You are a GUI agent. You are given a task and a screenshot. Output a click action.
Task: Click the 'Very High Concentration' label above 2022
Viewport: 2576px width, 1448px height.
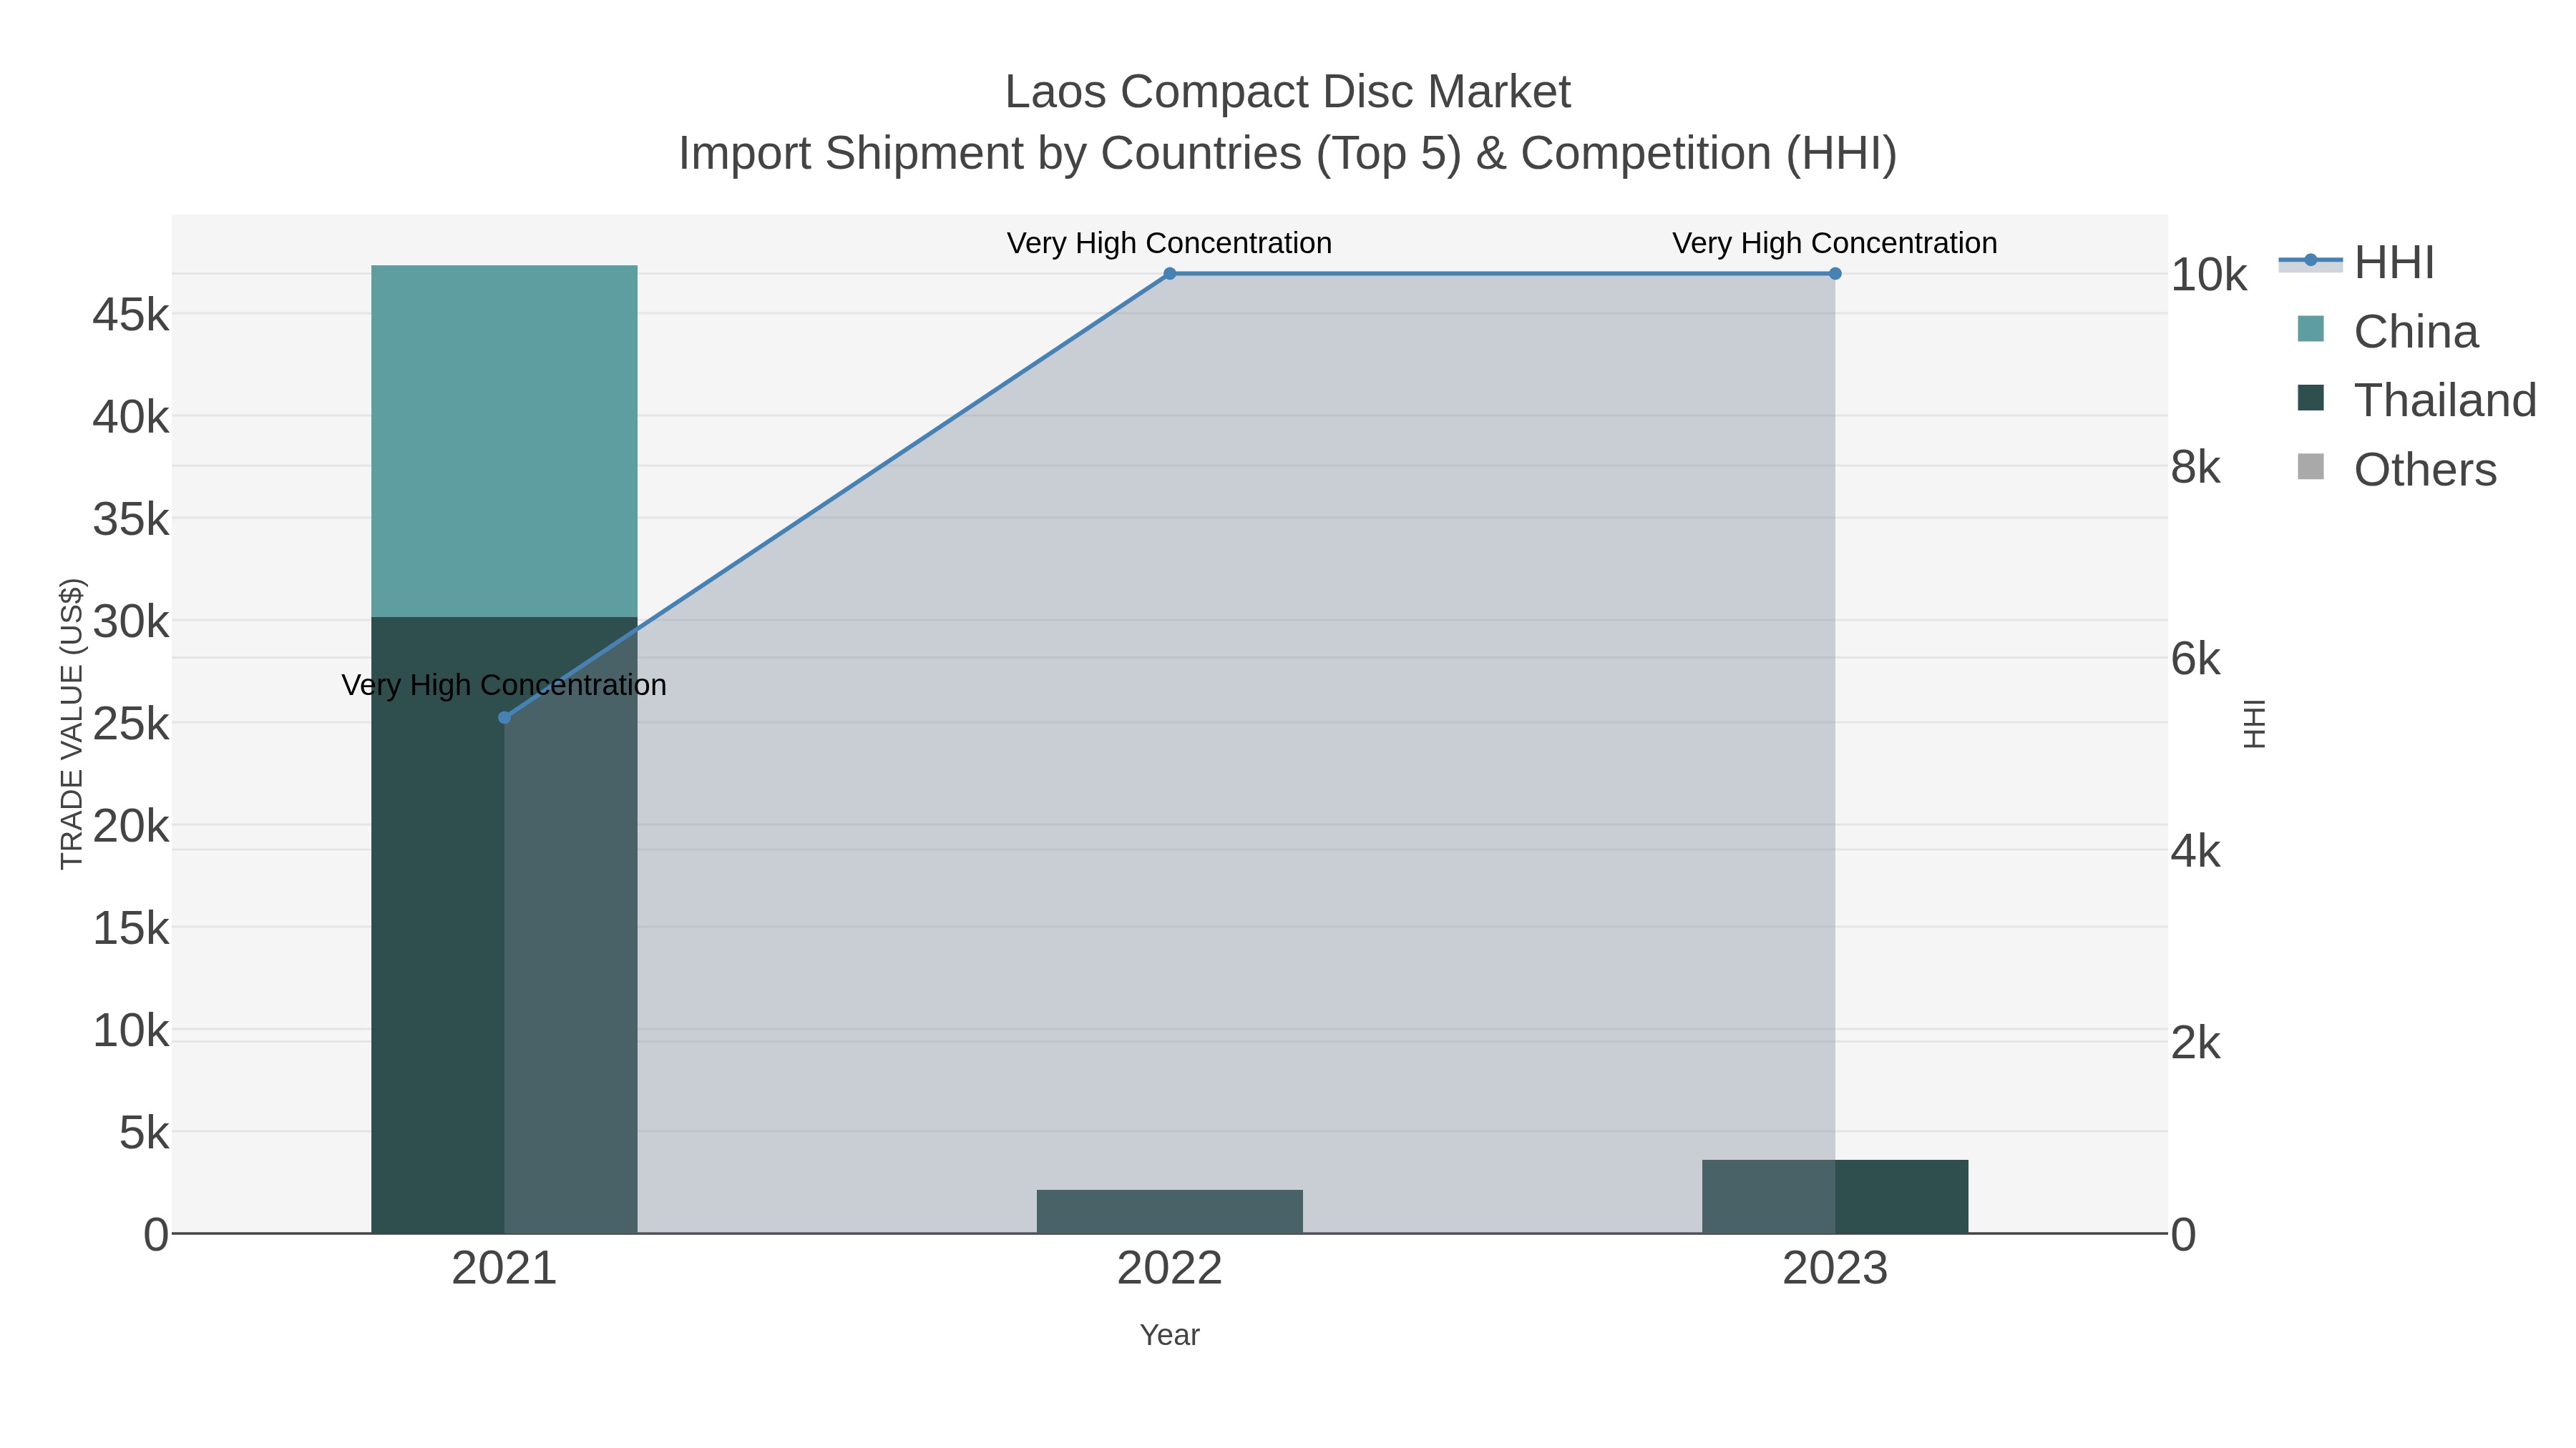1169,243
